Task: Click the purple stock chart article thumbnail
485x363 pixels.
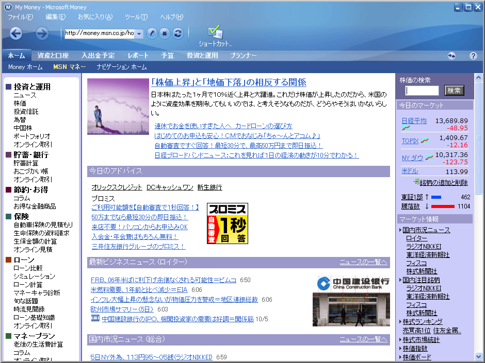Action: (x=118, y=107)
